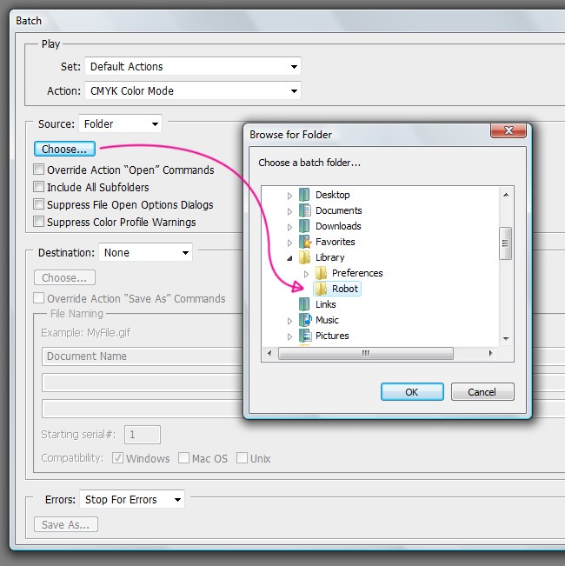Screen dimensions: 565x566
Task: Click the Pictures folder icon
Action: pos(304,336)
